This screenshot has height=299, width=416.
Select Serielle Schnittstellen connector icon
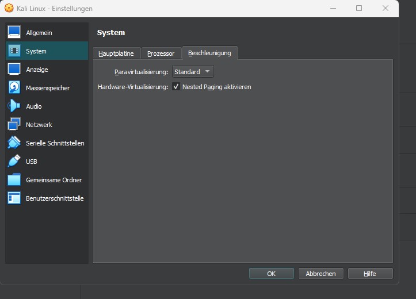tap(14, 143)
